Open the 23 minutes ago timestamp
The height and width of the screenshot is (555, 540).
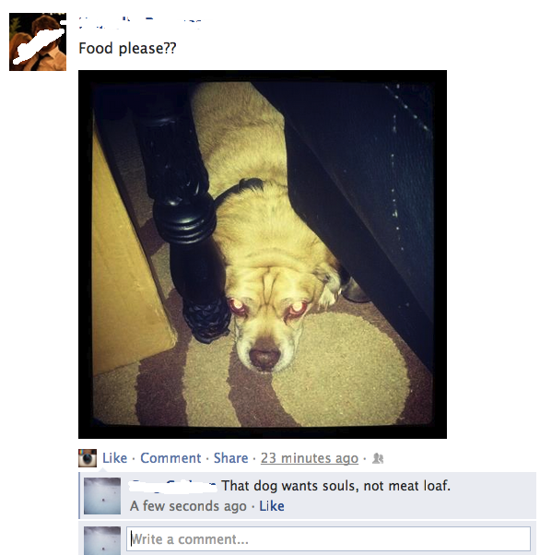click(x=310, y=458)
